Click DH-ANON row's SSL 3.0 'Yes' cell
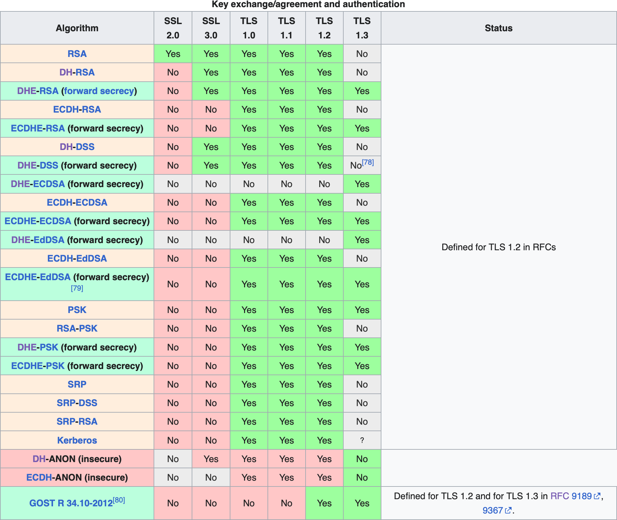The height and width of the screenshot is (520, 617). tap(211, 459)
